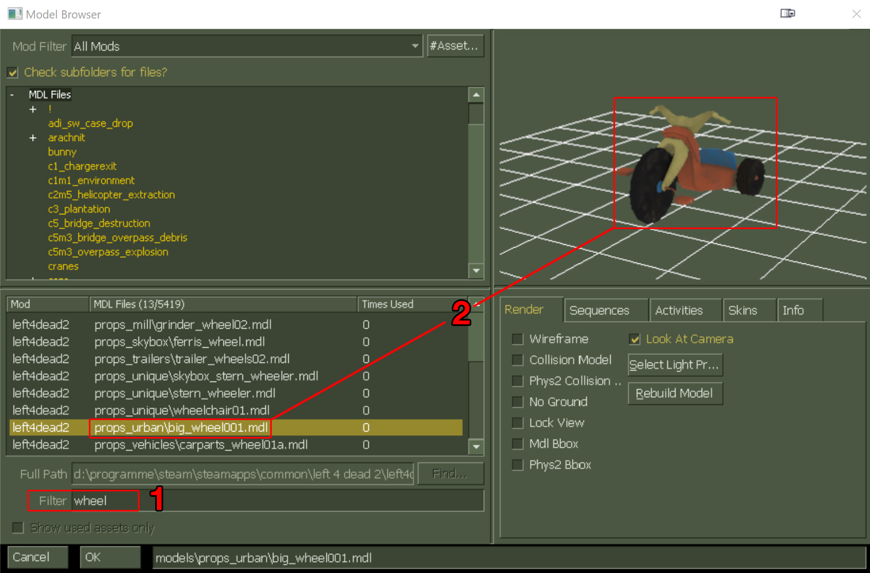Toggle the Phys2 Collision checkbox
Image resolution: width=870 pixels, height=573 pixels.
tap(518, 381)
